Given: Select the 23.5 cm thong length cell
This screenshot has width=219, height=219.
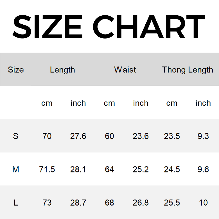Looking at the screenshot, I should coord(172,136).
